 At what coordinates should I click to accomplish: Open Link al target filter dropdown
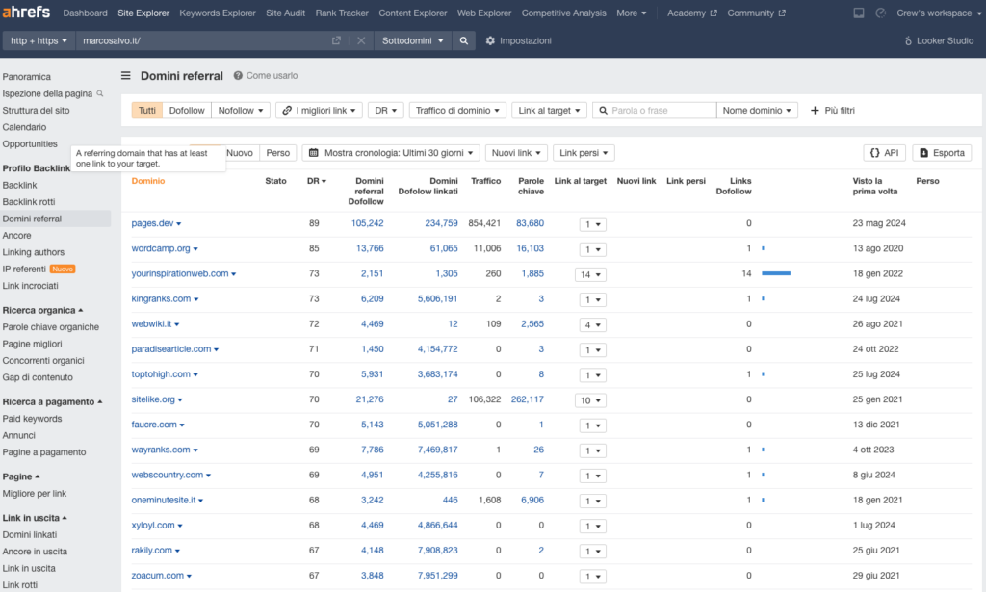(x=549, y=111)
